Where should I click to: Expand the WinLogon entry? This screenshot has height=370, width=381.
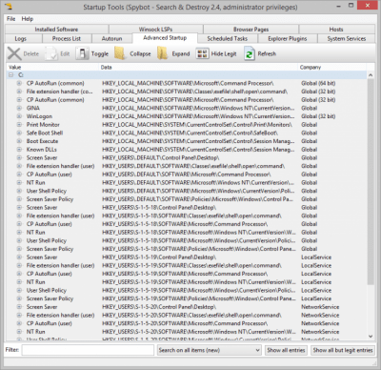pos(20,116)
